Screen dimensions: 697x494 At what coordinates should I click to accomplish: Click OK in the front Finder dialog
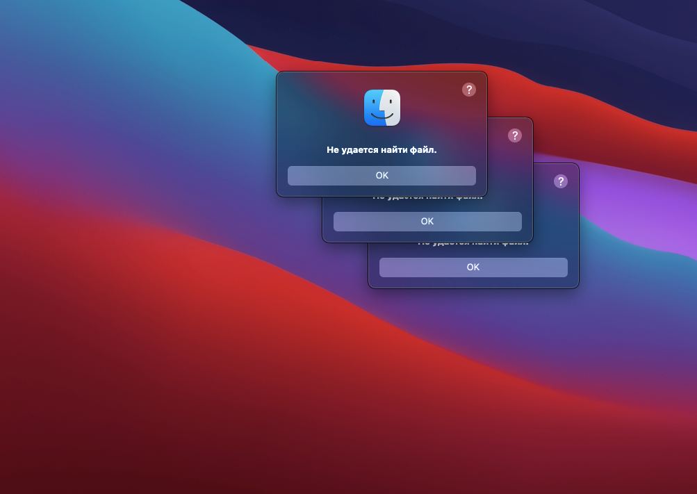(x=382, y=176)
